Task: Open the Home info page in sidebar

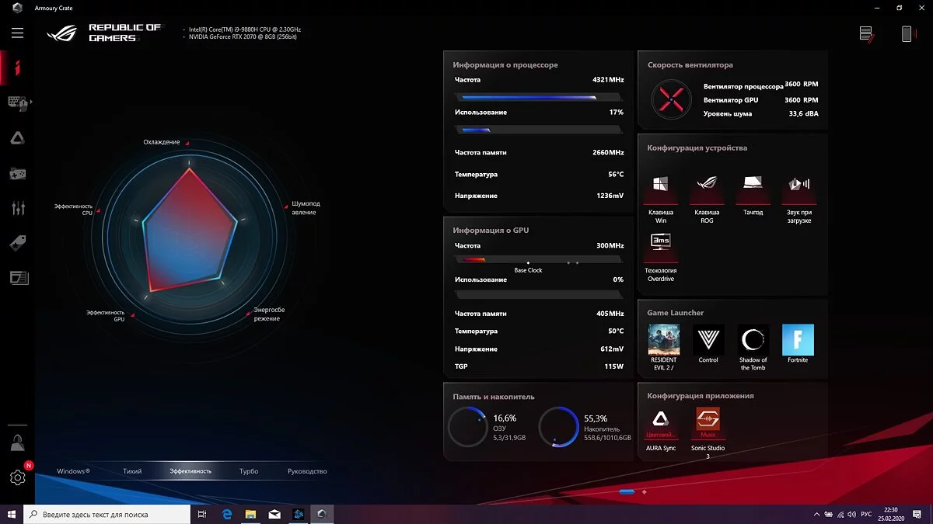Action: pyautogui.click(x=17, y=68)
